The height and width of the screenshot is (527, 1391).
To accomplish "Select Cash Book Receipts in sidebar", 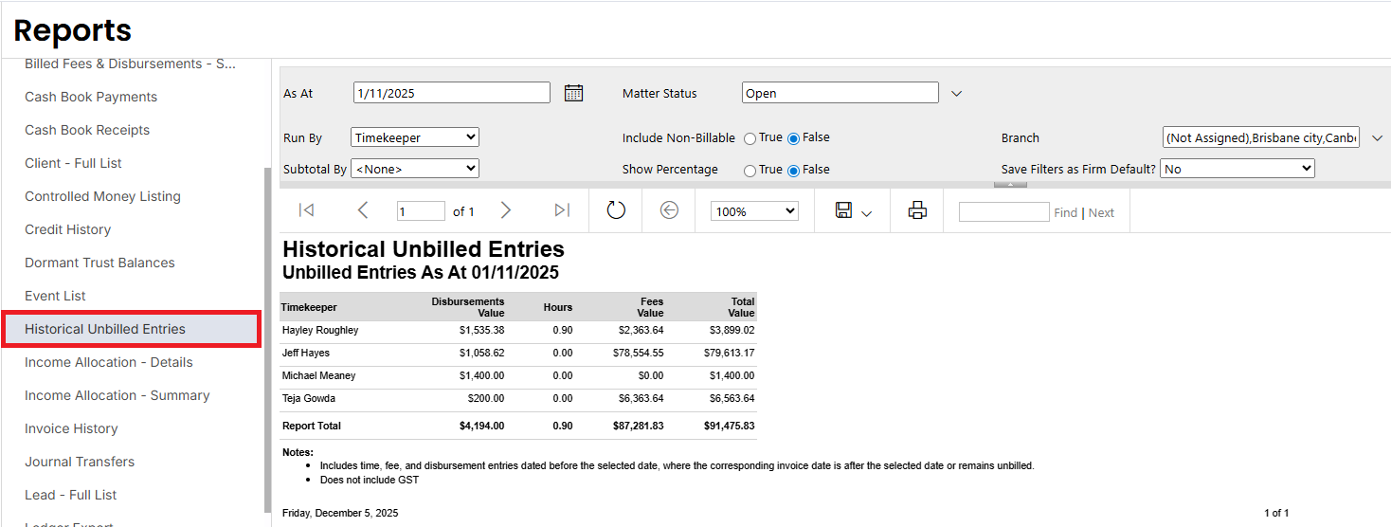I will [87, 130].
